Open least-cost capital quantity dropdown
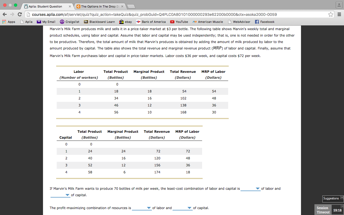The width and height of the screenshot is (344, 215). 60,195
